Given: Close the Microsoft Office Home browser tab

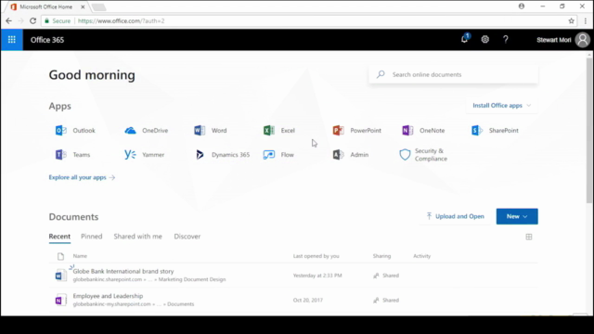Looking at the screenshot, I should pos(83,6).
